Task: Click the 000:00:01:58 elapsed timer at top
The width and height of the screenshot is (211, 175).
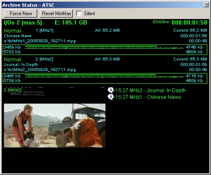Action: 189,22
